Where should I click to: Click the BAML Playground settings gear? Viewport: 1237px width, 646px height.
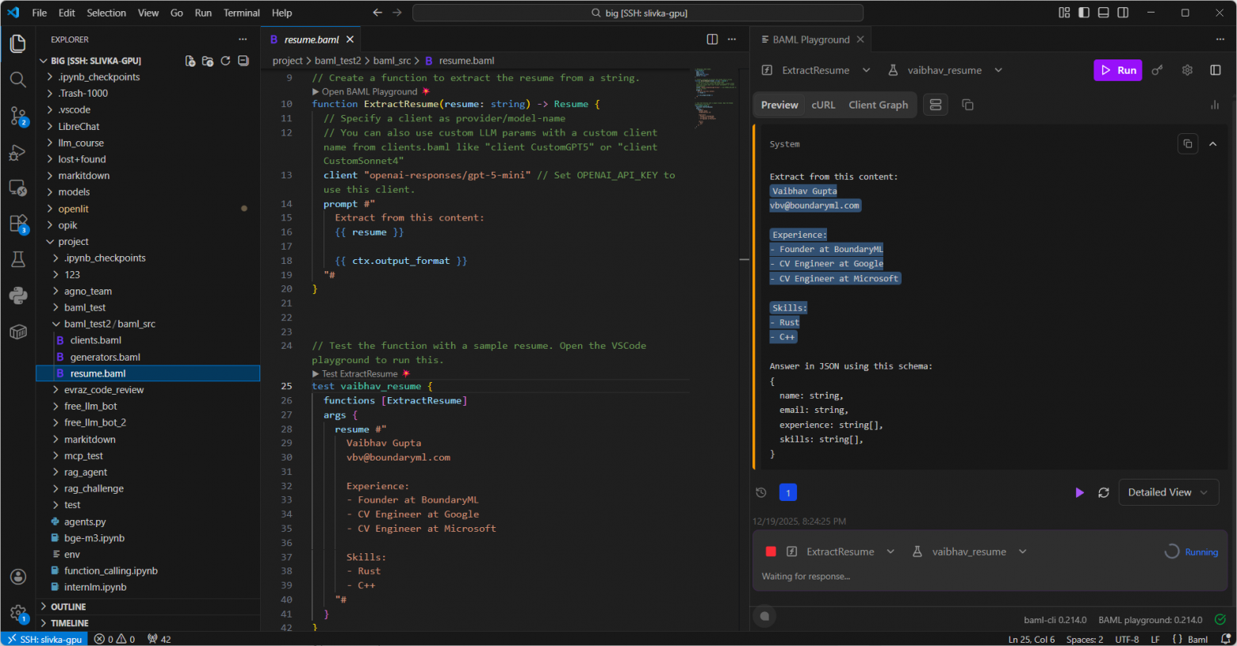[1187, 70]
